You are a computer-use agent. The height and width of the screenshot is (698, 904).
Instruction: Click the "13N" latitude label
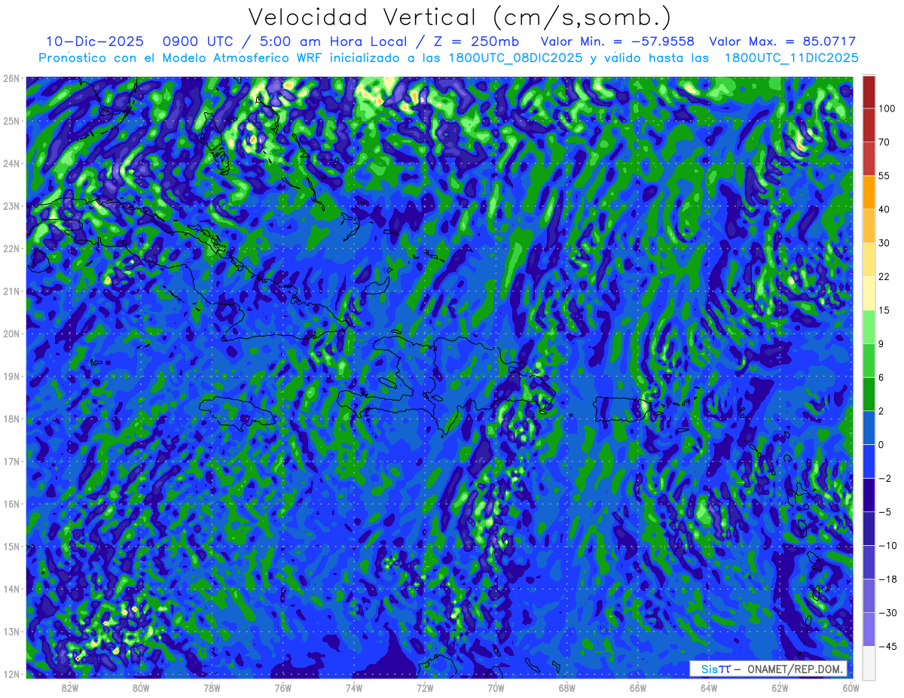[11, 631]
